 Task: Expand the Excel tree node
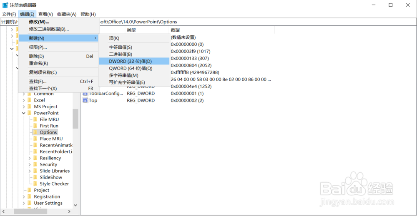(24, 100)
